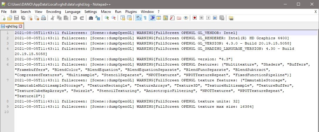This screenshot has width=319, height=132.
Task: Click the user-defined language icon
Action: click(158, 18)
